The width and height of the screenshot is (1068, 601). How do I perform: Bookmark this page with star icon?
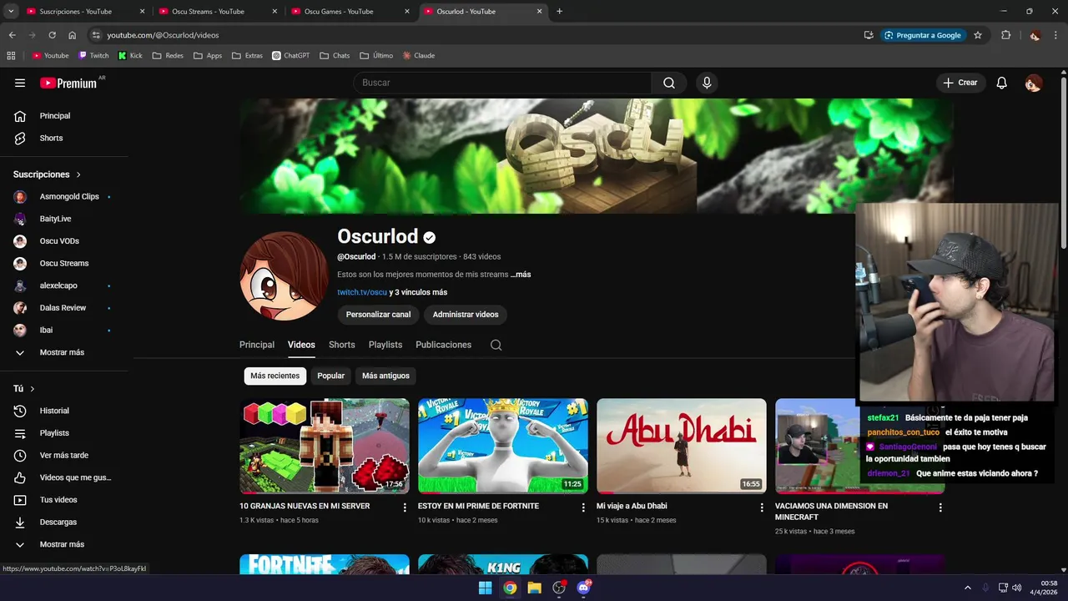(978, 35)
